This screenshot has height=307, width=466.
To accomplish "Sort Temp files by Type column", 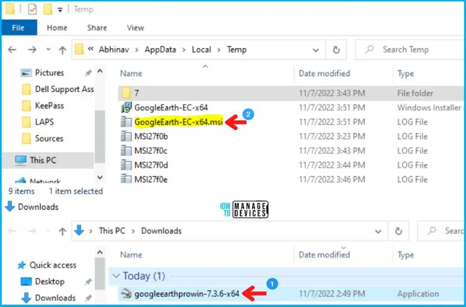I will [x=406, y=73].
